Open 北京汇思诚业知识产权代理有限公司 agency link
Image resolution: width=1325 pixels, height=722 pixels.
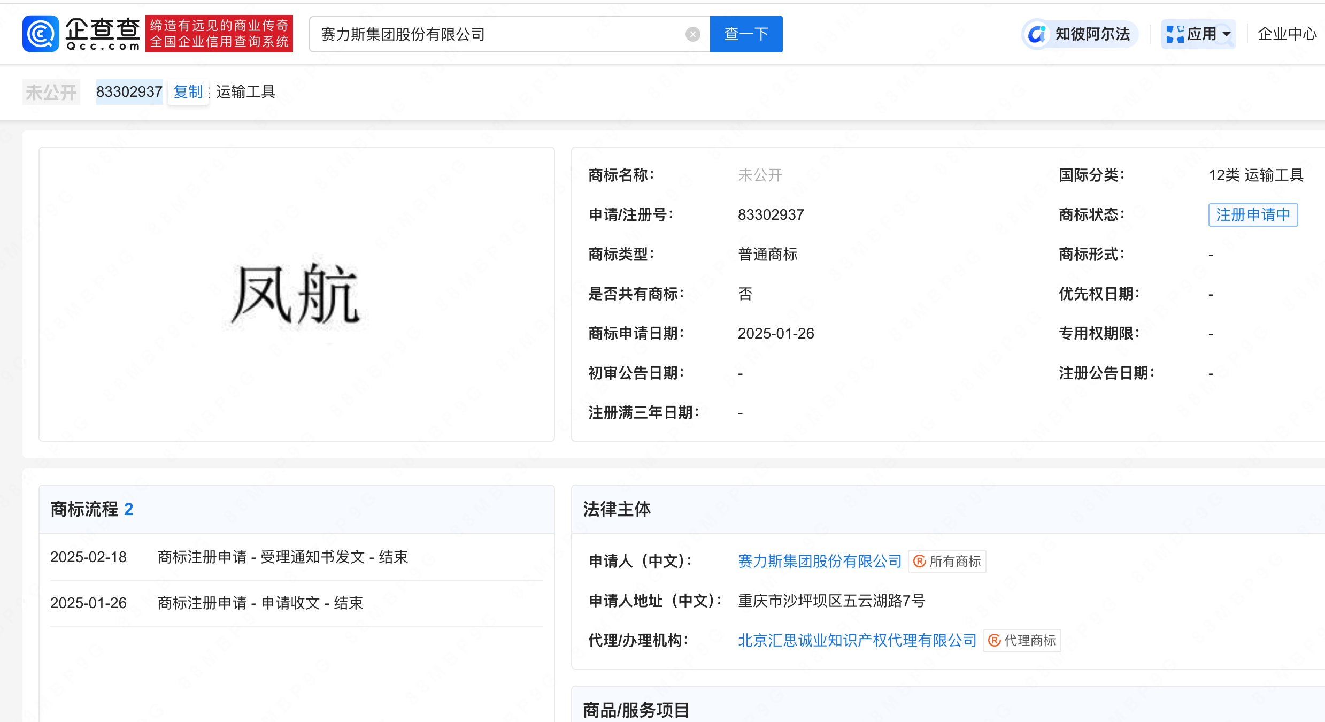coord(857,640)
